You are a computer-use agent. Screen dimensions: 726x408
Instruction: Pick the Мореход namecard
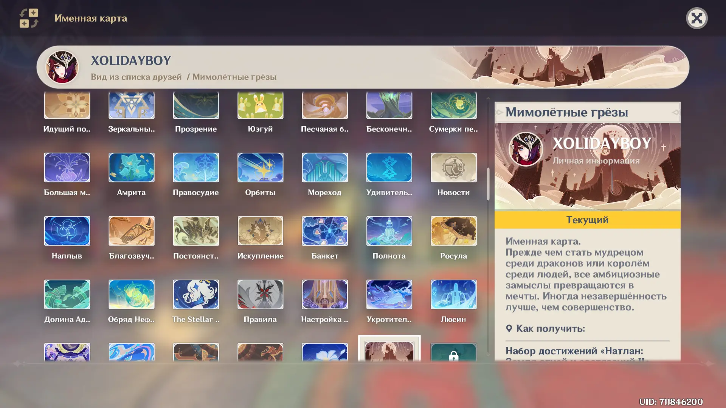tap(325, 167)
